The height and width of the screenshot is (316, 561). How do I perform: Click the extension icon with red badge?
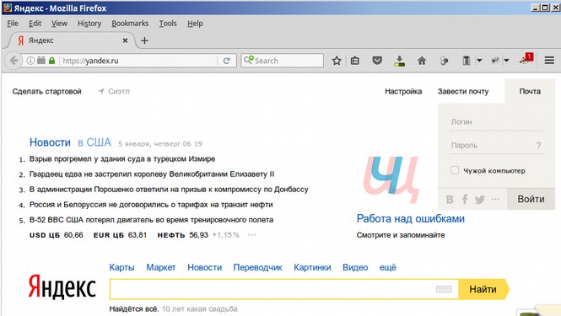[526, 59]
